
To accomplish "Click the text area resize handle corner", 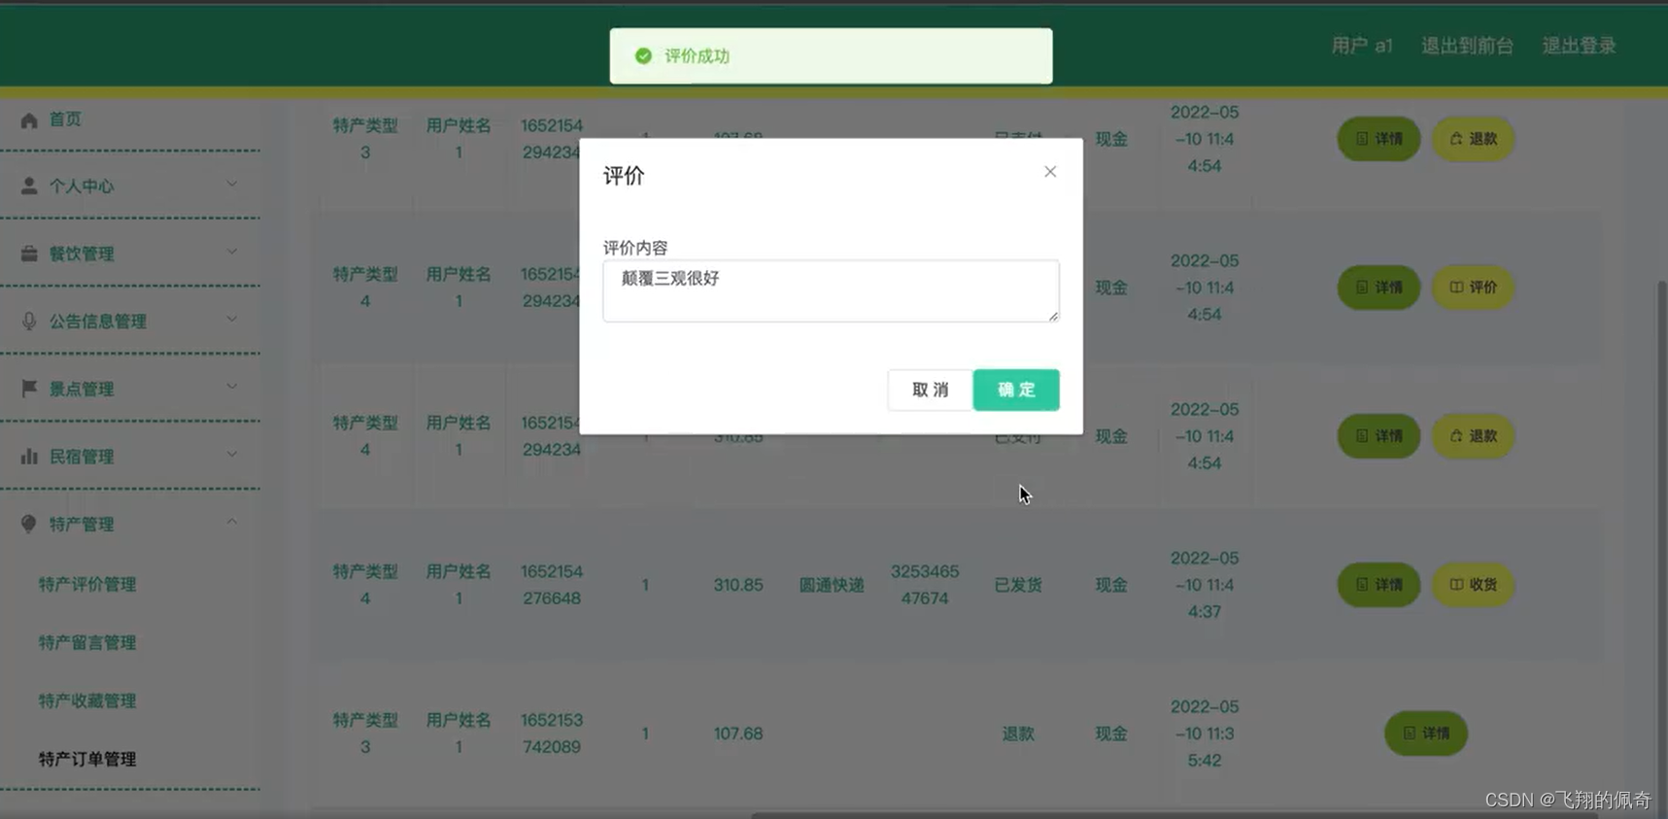I will click(x=1053, y=316).
